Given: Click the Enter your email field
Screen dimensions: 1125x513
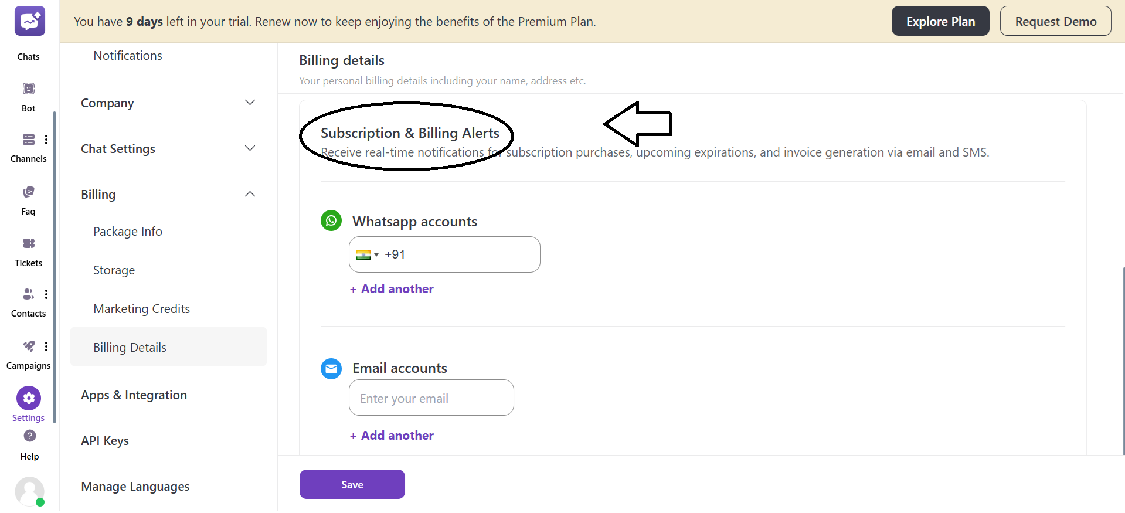Looking at the screenshot, I should click(x=431, y=398).
